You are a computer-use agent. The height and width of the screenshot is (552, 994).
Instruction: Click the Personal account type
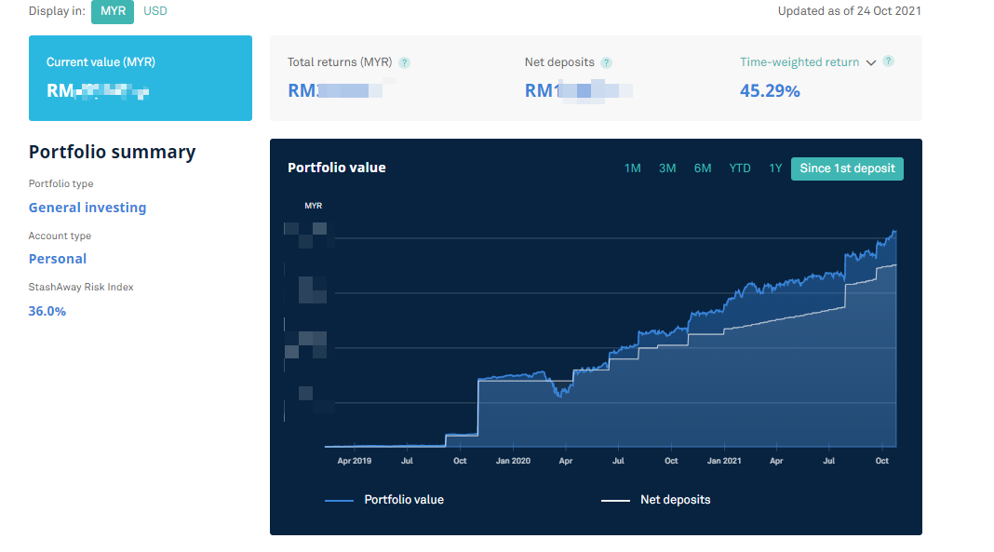pyautogui.click(x=58, y=259)
